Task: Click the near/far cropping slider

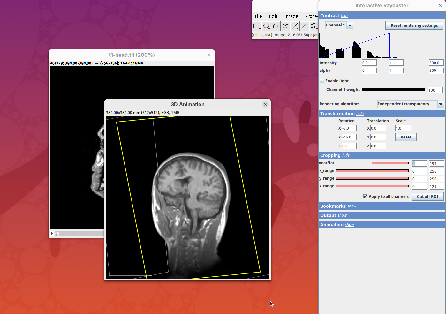Action: click(372, 163)
